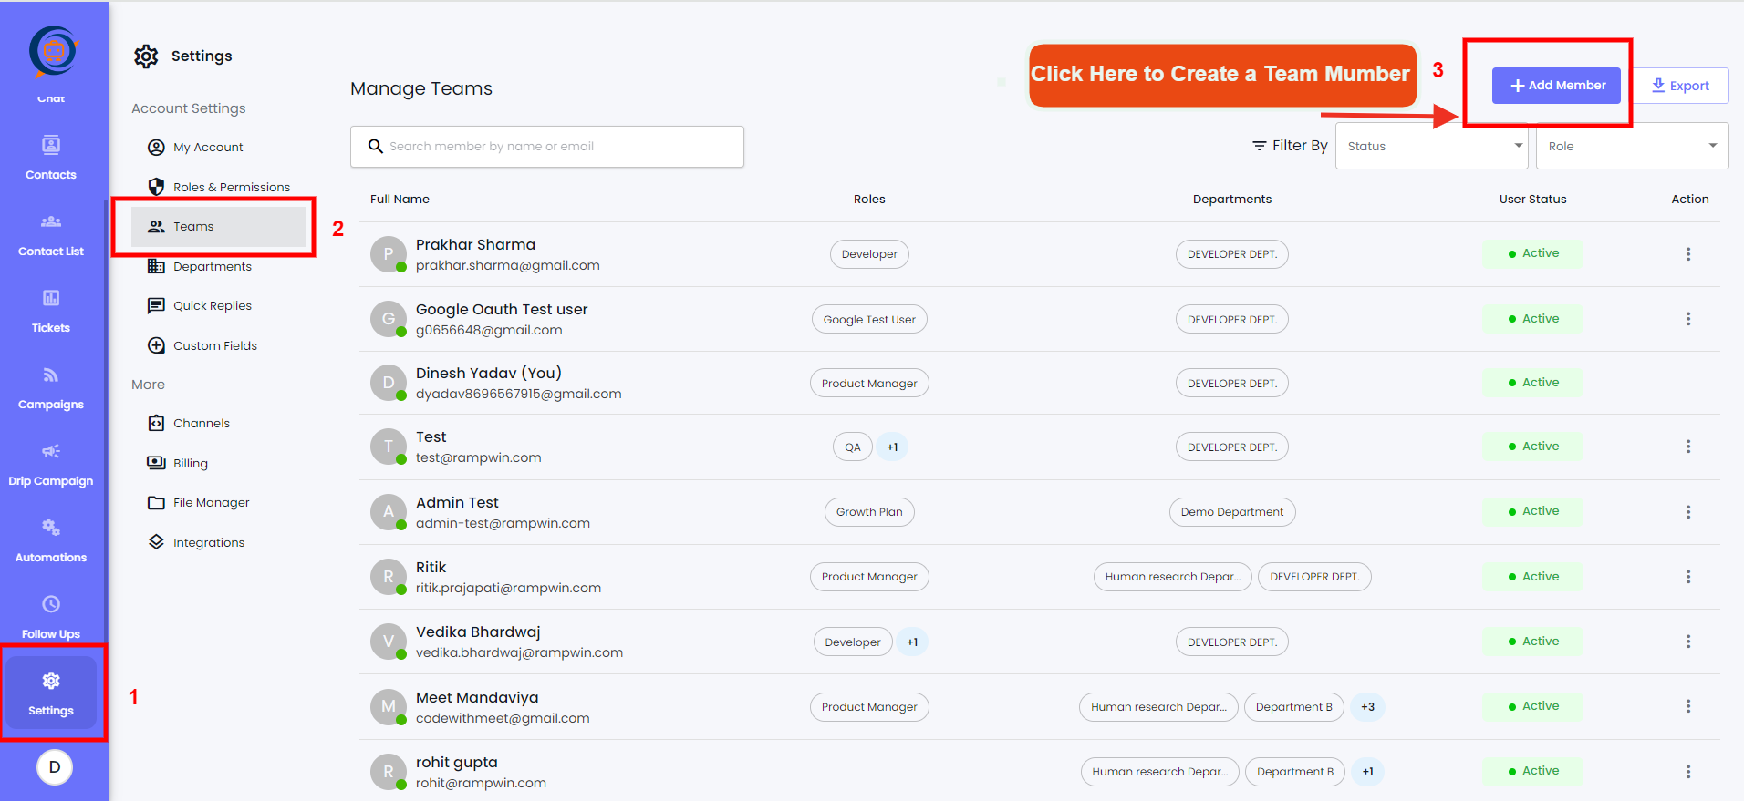Open Roles & Permissions settings

pyautogui.click(x=231, y=187)
